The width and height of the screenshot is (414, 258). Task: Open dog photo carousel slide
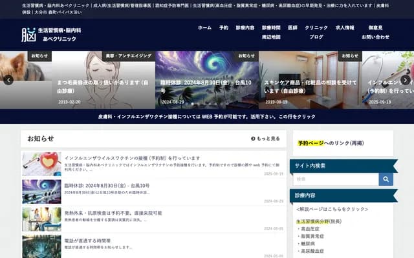(x=26, y=80)
